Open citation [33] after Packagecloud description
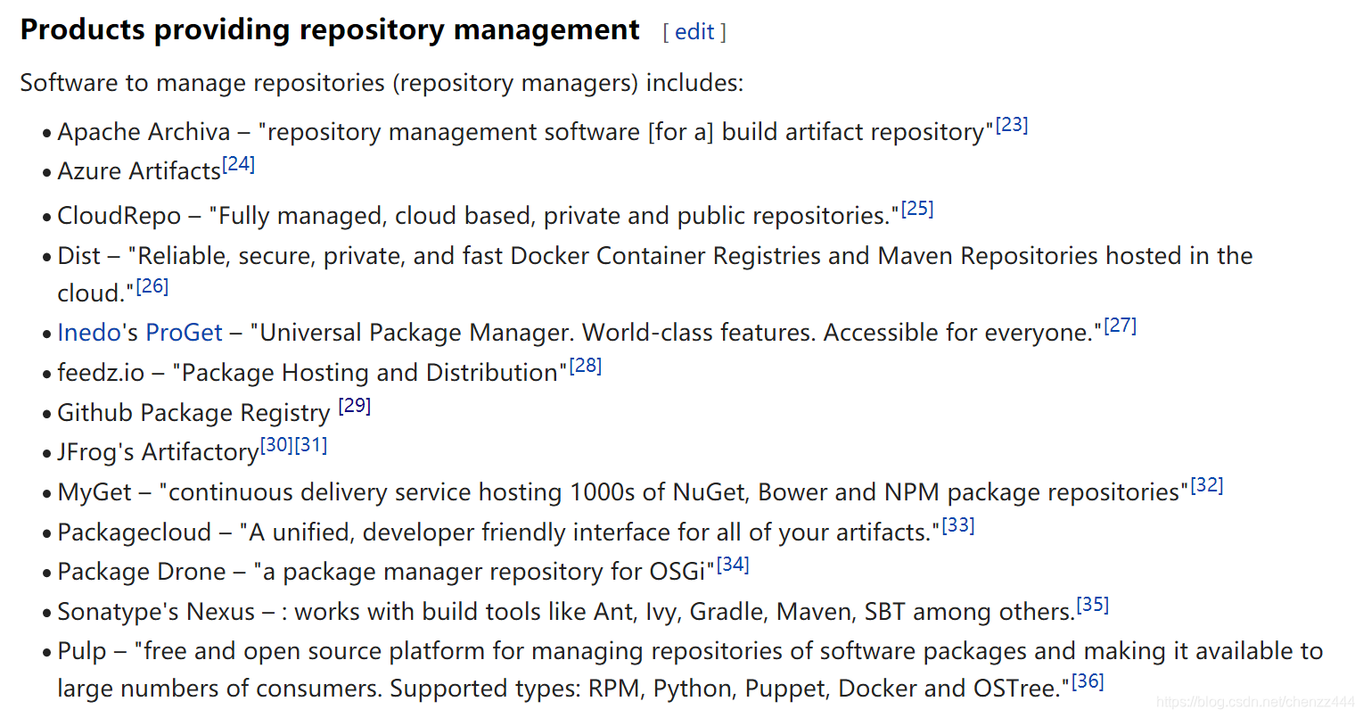Screen dimensions: 1363x718 [958, 525]
